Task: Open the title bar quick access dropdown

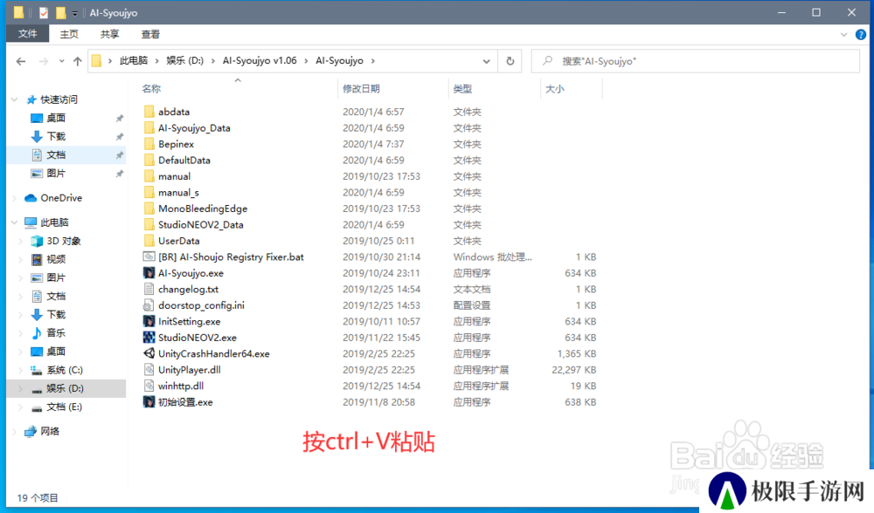Action: click(74, 13)
